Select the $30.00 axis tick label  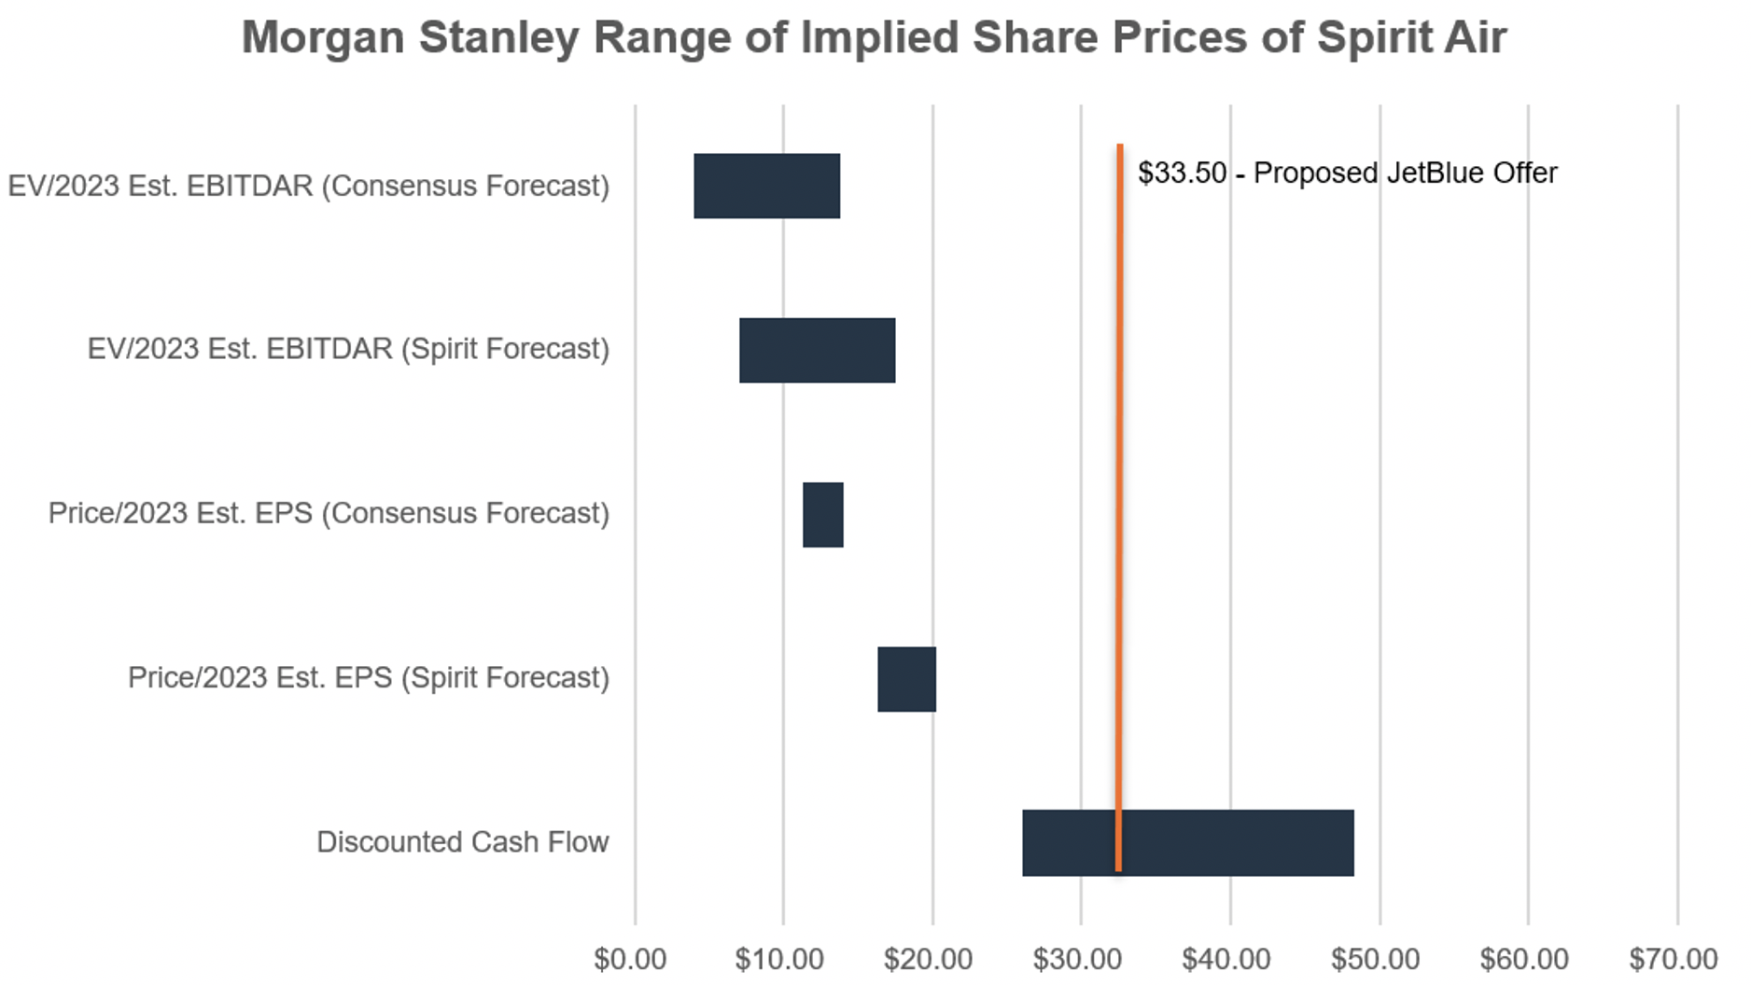point(1077,959)
